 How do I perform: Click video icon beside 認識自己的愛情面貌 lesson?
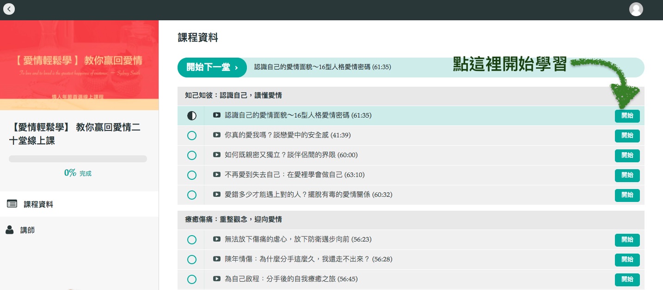[216, 115]
